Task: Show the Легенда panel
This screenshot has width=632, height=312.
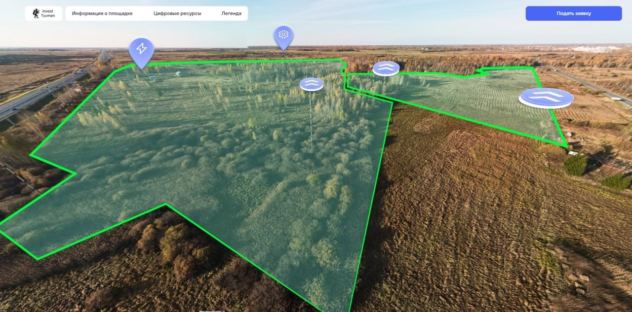Action: (231, 13)
